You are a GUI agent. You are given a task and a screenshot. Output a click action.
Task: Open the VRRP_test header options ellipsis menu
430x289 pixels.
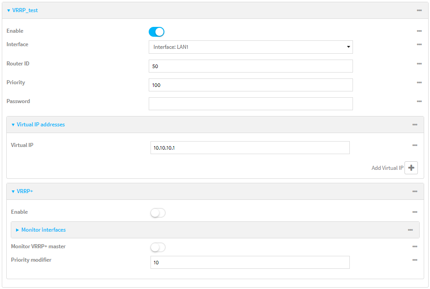pos(420,10)
